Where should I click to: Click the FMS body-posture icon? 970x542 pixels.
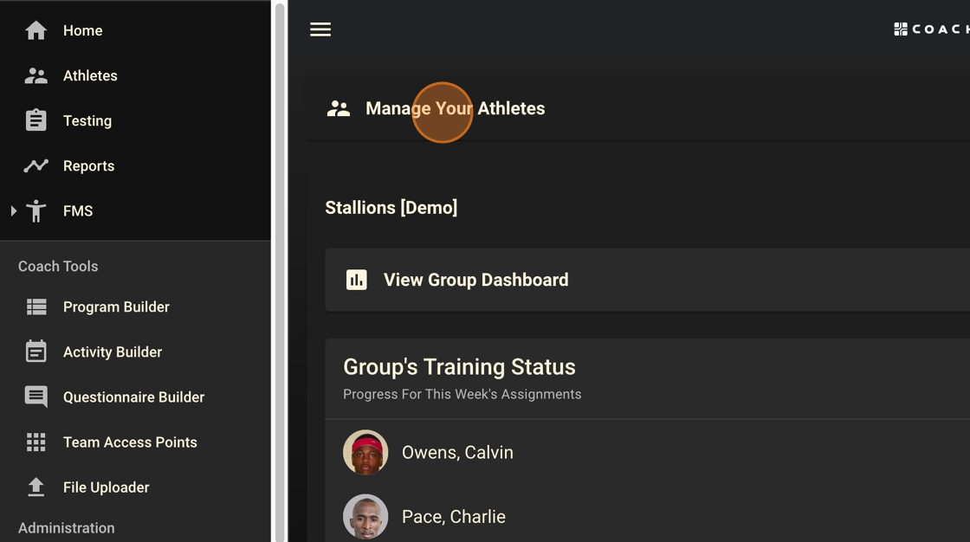coord(36,210)
